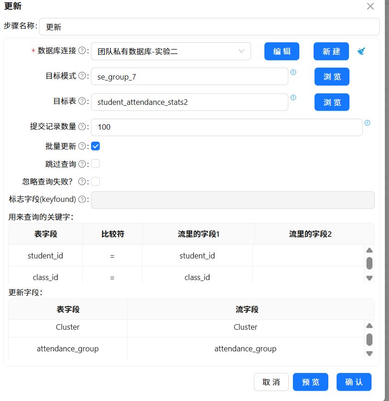Click the 新建 button
389x401 pixels.
pyautogui.click(x=331, y=52)
